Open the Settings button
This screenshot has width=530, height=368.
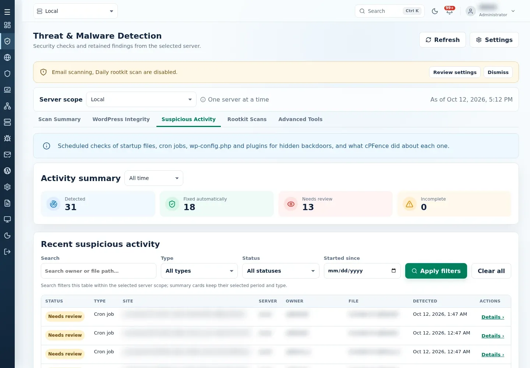click(494, 40)
